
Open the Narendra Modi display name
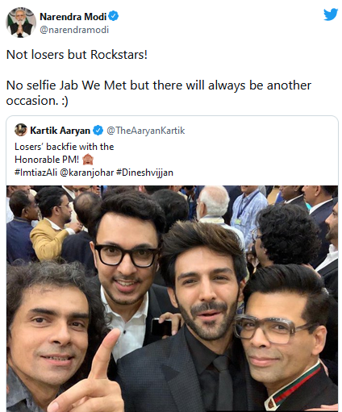point(73,17)
